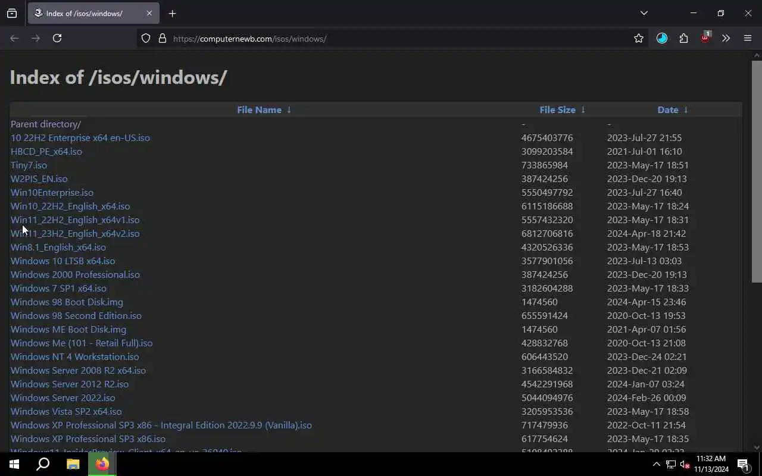Download Win11_23H2_English_x64v2.iso
Screen dimensions: 762x476
click(x=75, y=233)
